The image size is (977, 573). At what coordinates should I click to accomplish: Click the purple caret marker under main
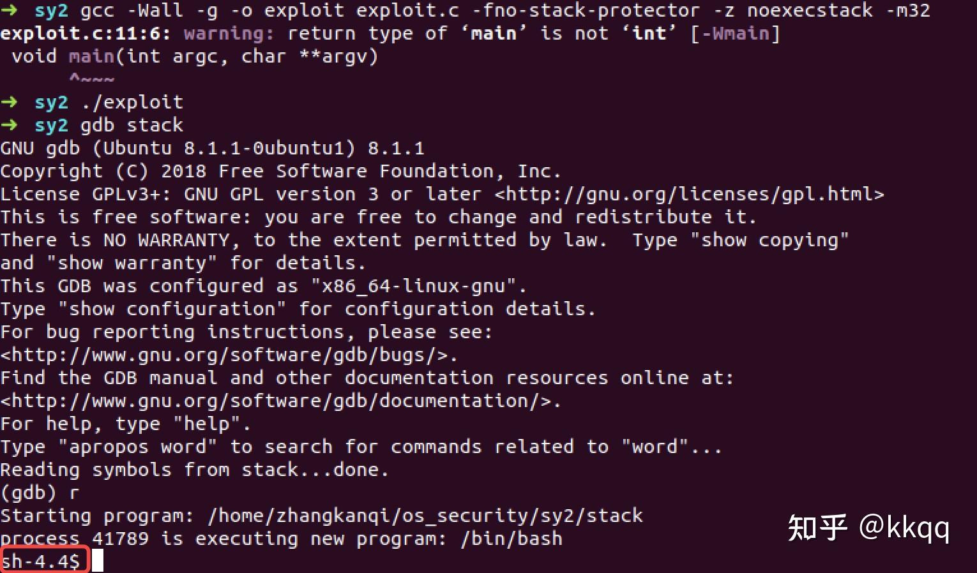click(92, 79)
